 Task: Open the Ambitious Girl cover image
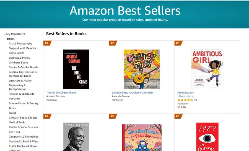(207, 69)
